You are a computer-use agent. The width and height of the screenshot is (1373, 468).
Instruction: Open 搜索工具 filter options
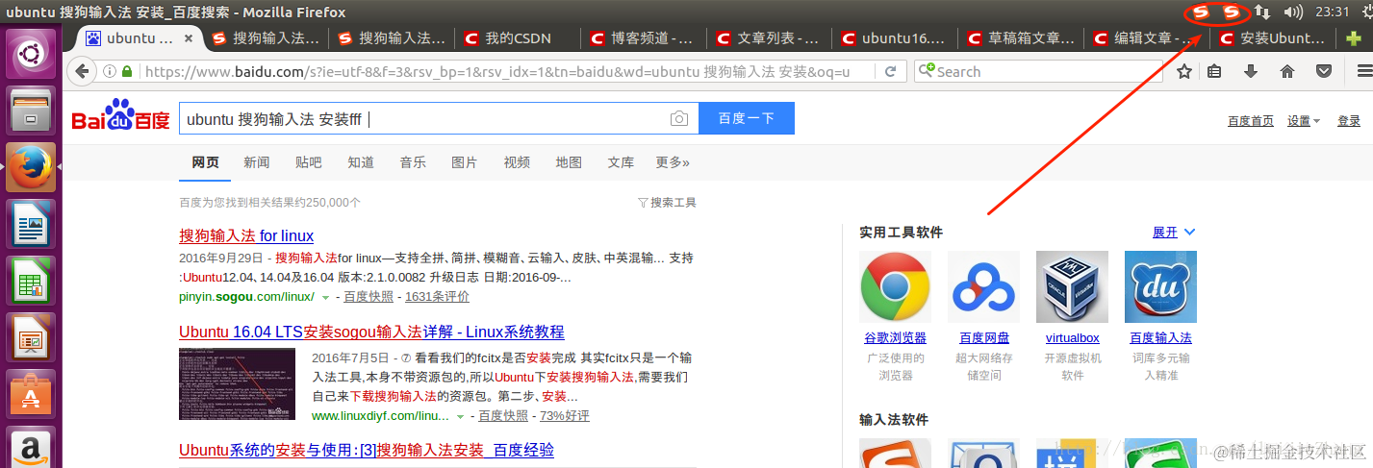tap(667, 203)
